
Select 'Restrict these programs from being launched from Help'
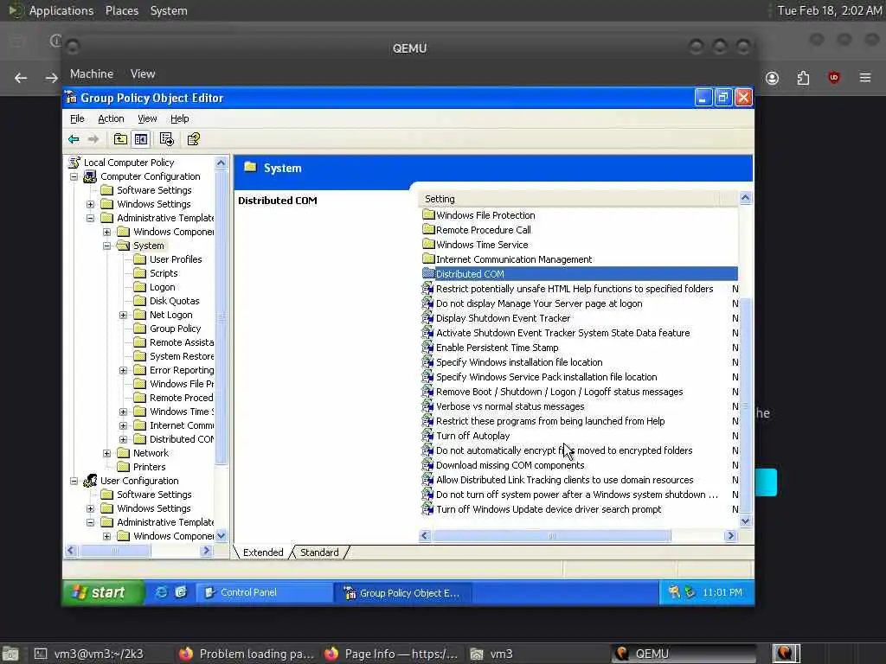point(549,421)
